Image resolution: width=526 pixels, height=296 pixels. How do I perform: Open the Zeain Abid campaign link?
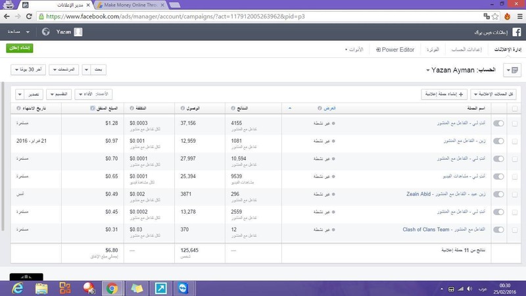446,194
